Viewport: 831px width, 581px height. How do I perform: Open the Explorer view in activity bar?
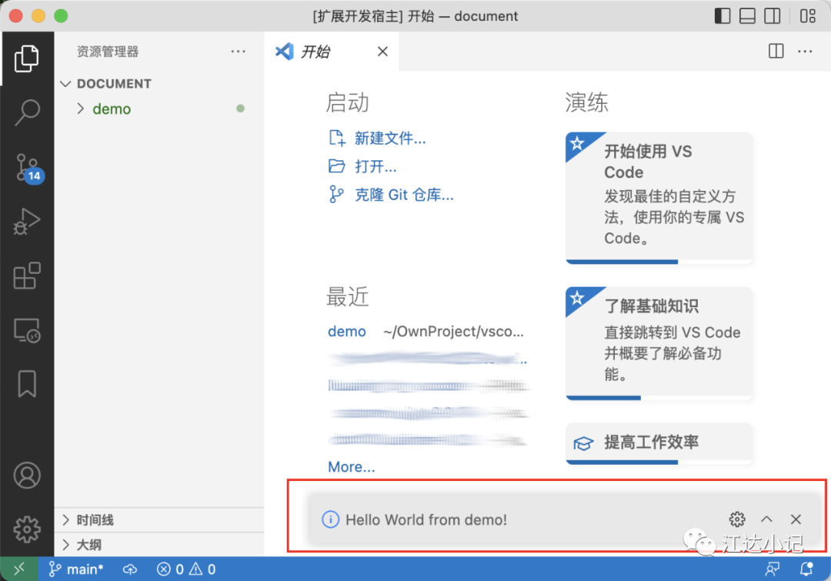[26, 58]
